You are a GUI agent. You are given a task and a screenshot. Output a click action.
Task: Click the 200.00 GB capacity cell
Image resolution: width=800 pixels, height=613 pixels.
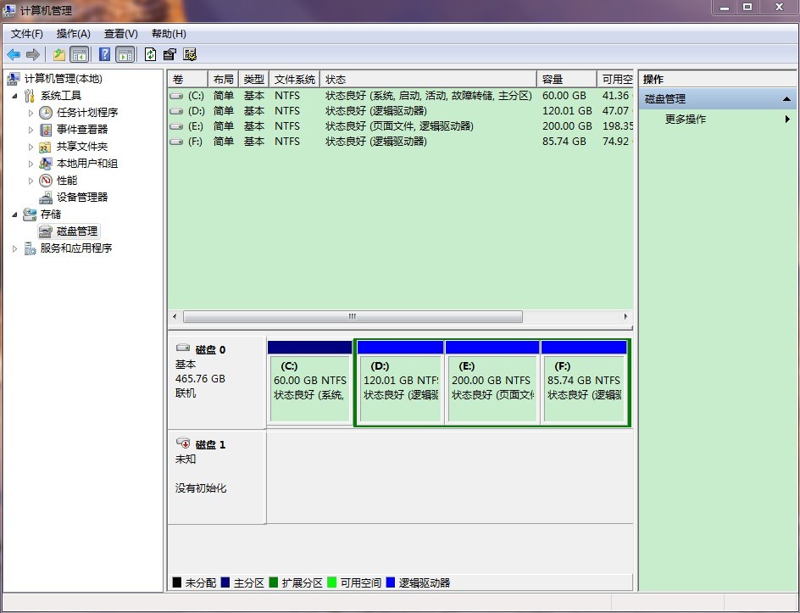(567, 126)
